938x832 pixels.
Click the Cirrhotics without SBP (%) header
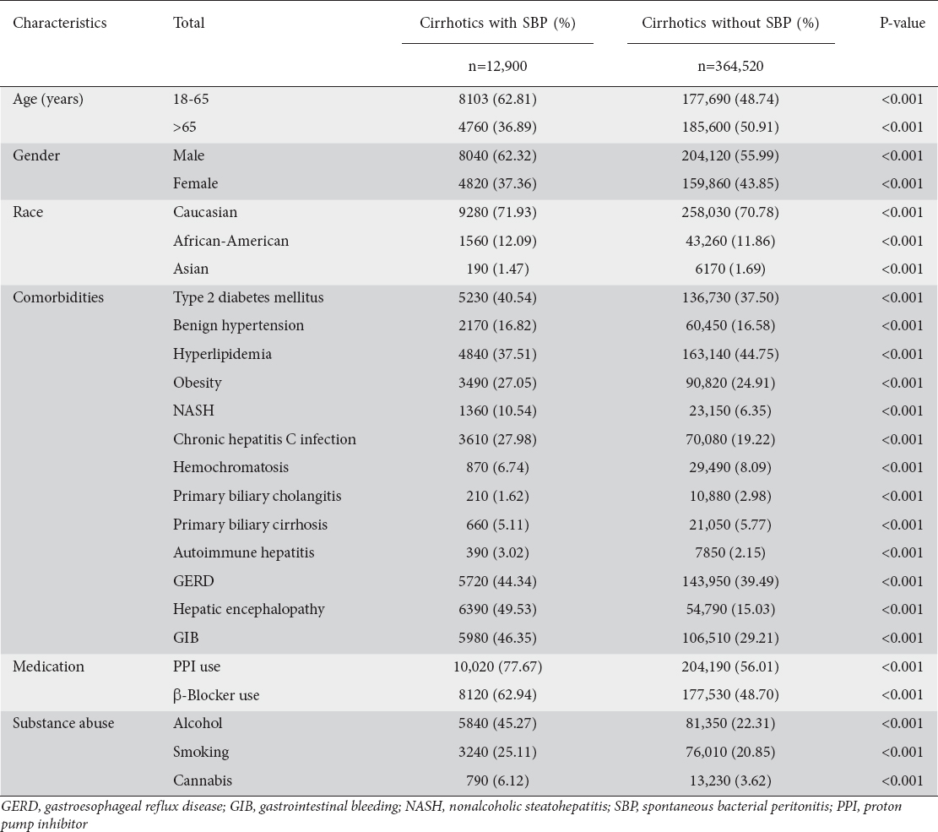coord(730,23)
